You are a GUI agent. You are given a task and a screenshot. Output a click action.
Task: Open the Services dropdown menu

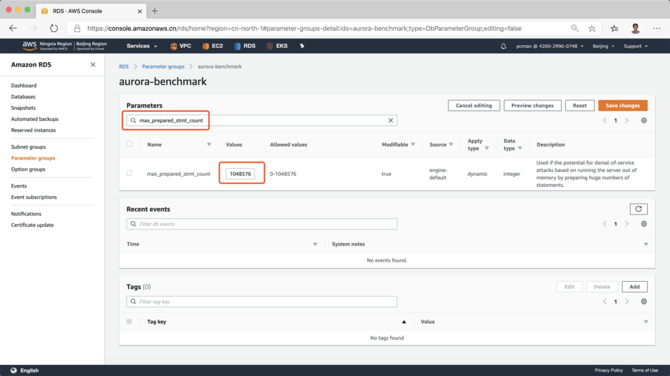141,46
